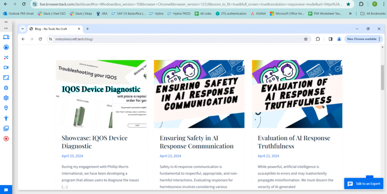Open the All Links bookmark
387x194 pixels.
pyautogui.click(x=203, y=14)
